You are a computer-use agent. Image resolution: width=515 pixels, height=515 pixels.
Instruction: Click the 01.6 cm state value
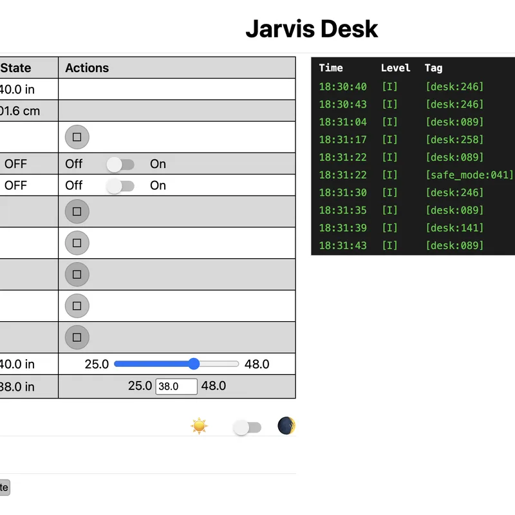pyautogui.click(x=19, y=111)
